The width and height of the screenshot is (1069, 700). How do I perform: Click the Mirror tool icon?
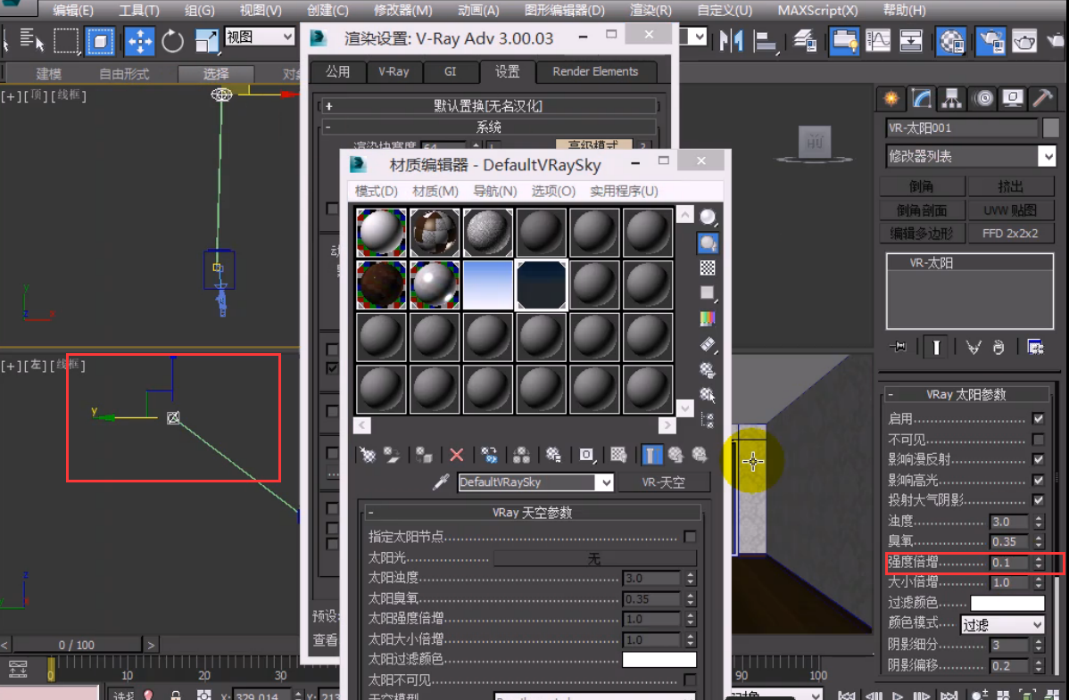pyautogui.click(x=732, y=40)
